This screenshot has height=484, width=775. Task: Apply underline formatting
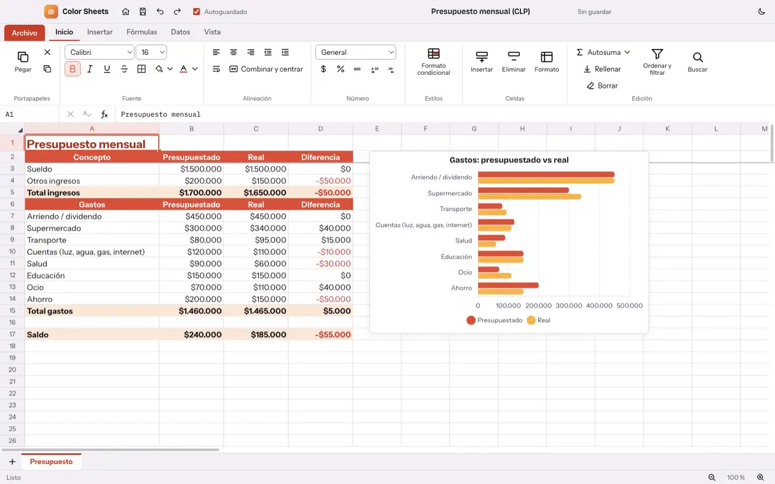(107, 69)
